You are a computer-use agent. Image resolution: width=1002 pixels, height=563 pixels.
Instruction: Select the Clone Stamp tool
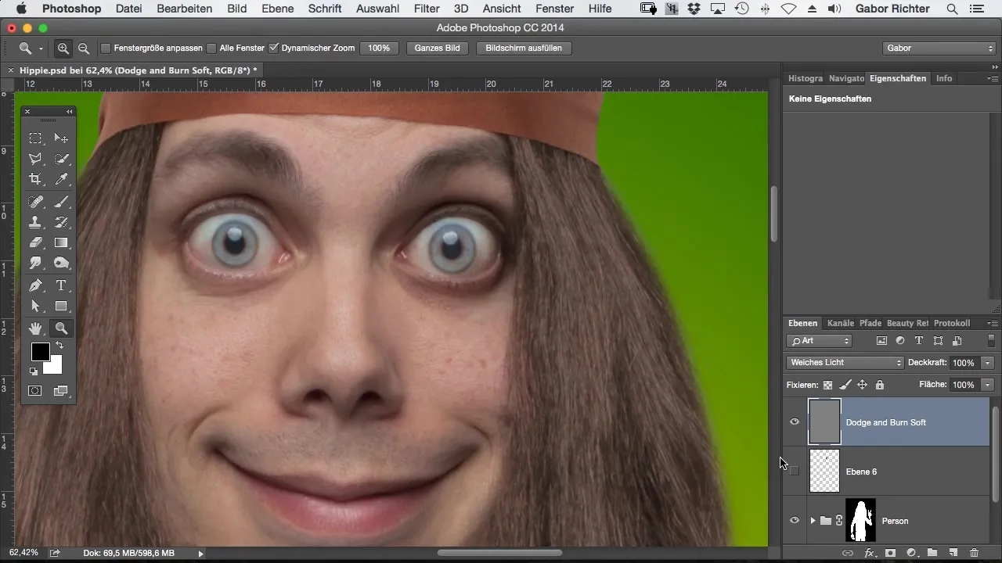click(36, 223)
